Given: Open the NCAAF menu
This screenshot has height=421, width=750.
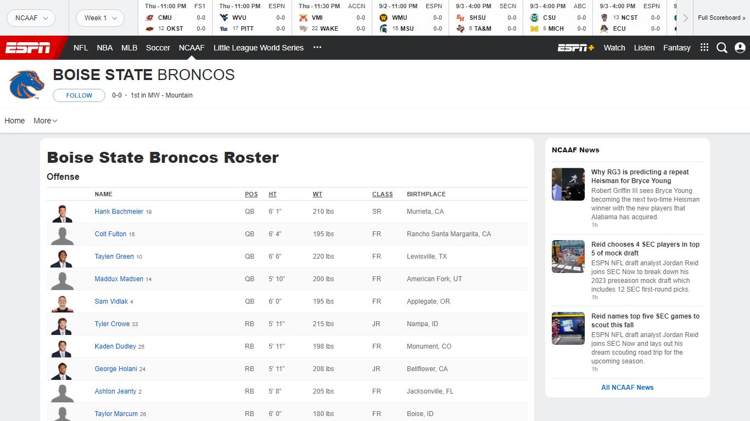Looking at the screenshot, I should tap(192, 48).
